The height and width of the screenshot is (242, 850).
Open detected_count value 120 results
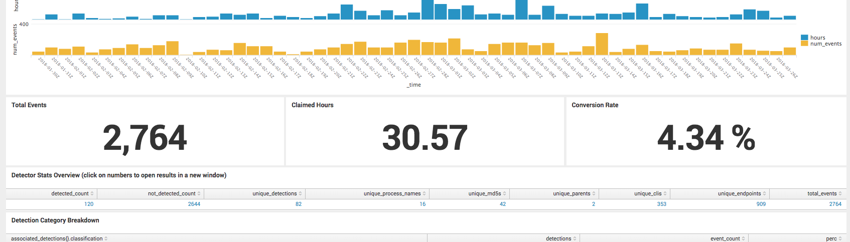tap(89, 204)
